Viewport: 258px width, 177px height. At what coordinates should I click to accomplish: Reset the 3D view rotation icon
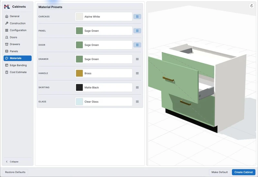[x=252, y=6]
